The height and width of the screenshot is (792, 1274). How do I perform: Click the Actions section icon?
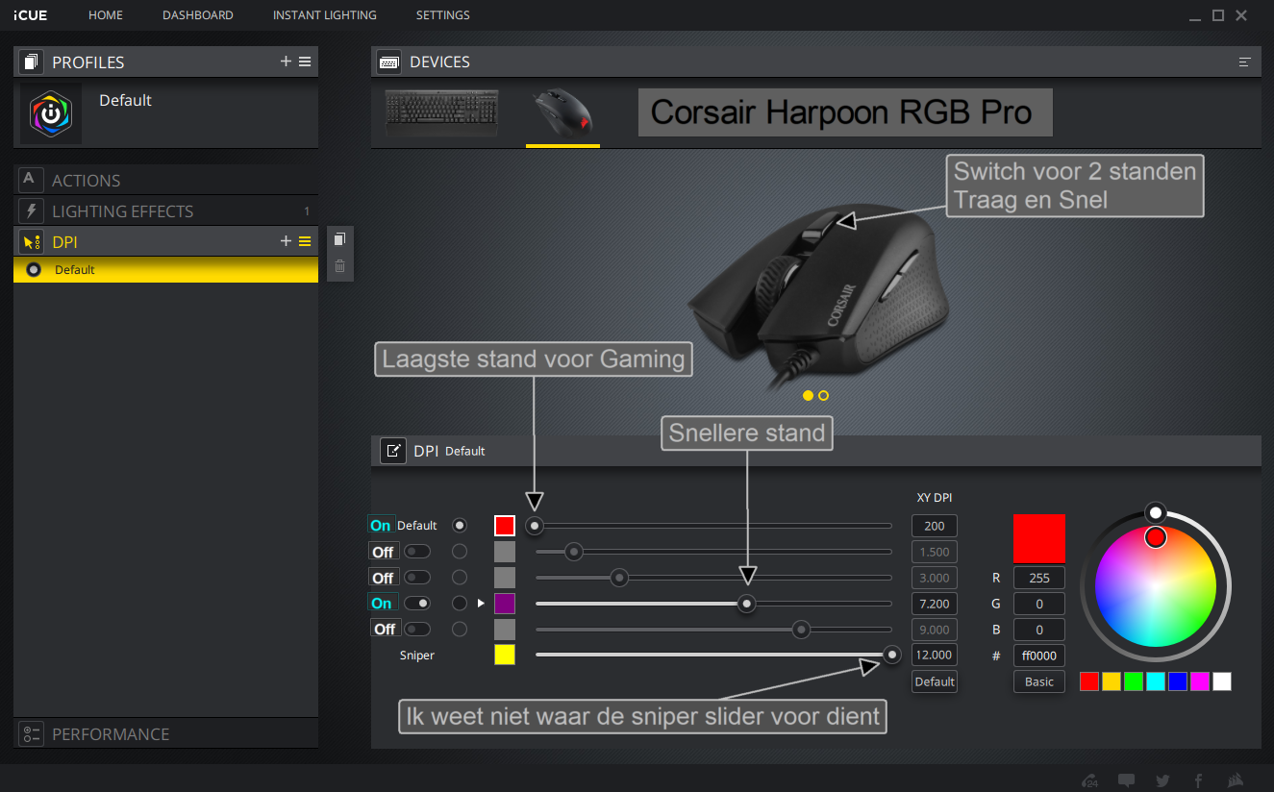(31, 180)
